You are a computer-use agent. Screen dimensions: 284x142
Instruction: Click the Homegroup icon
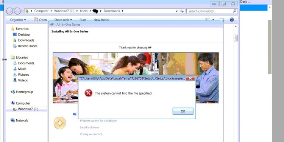12,92
